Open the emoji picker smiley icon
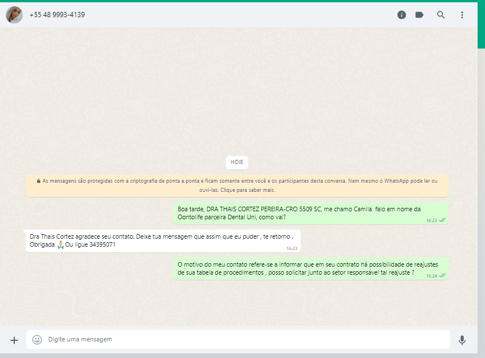This screenshot has width=485, height=358. click(37, 339)
